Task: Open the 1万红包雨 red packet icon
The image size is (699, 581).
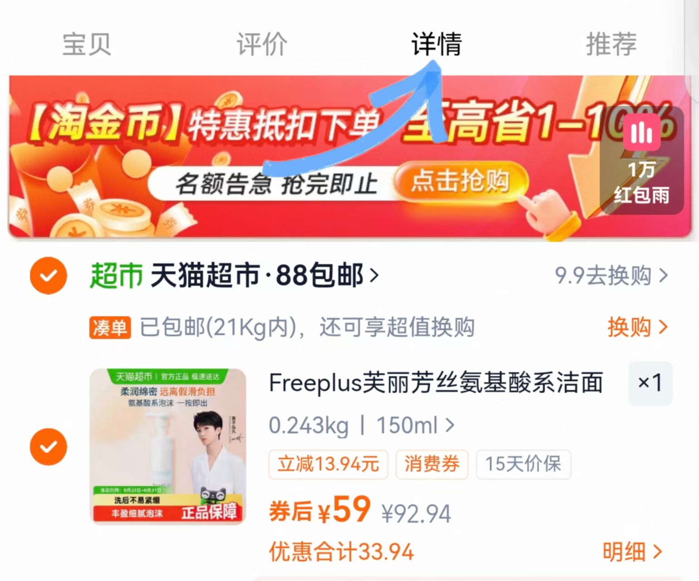Action: [x=641, y=159]
